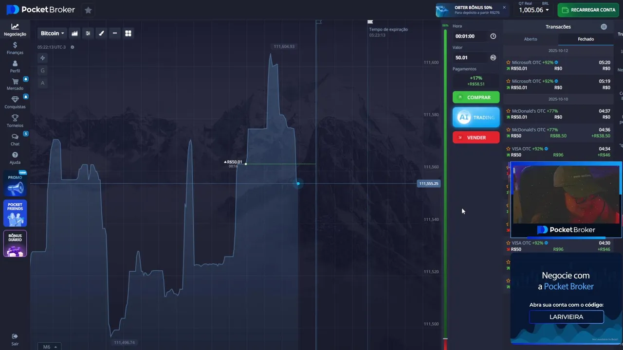Open the PROMO megaphone banner
Screen dimensions: 623x350
coord(15,183)
